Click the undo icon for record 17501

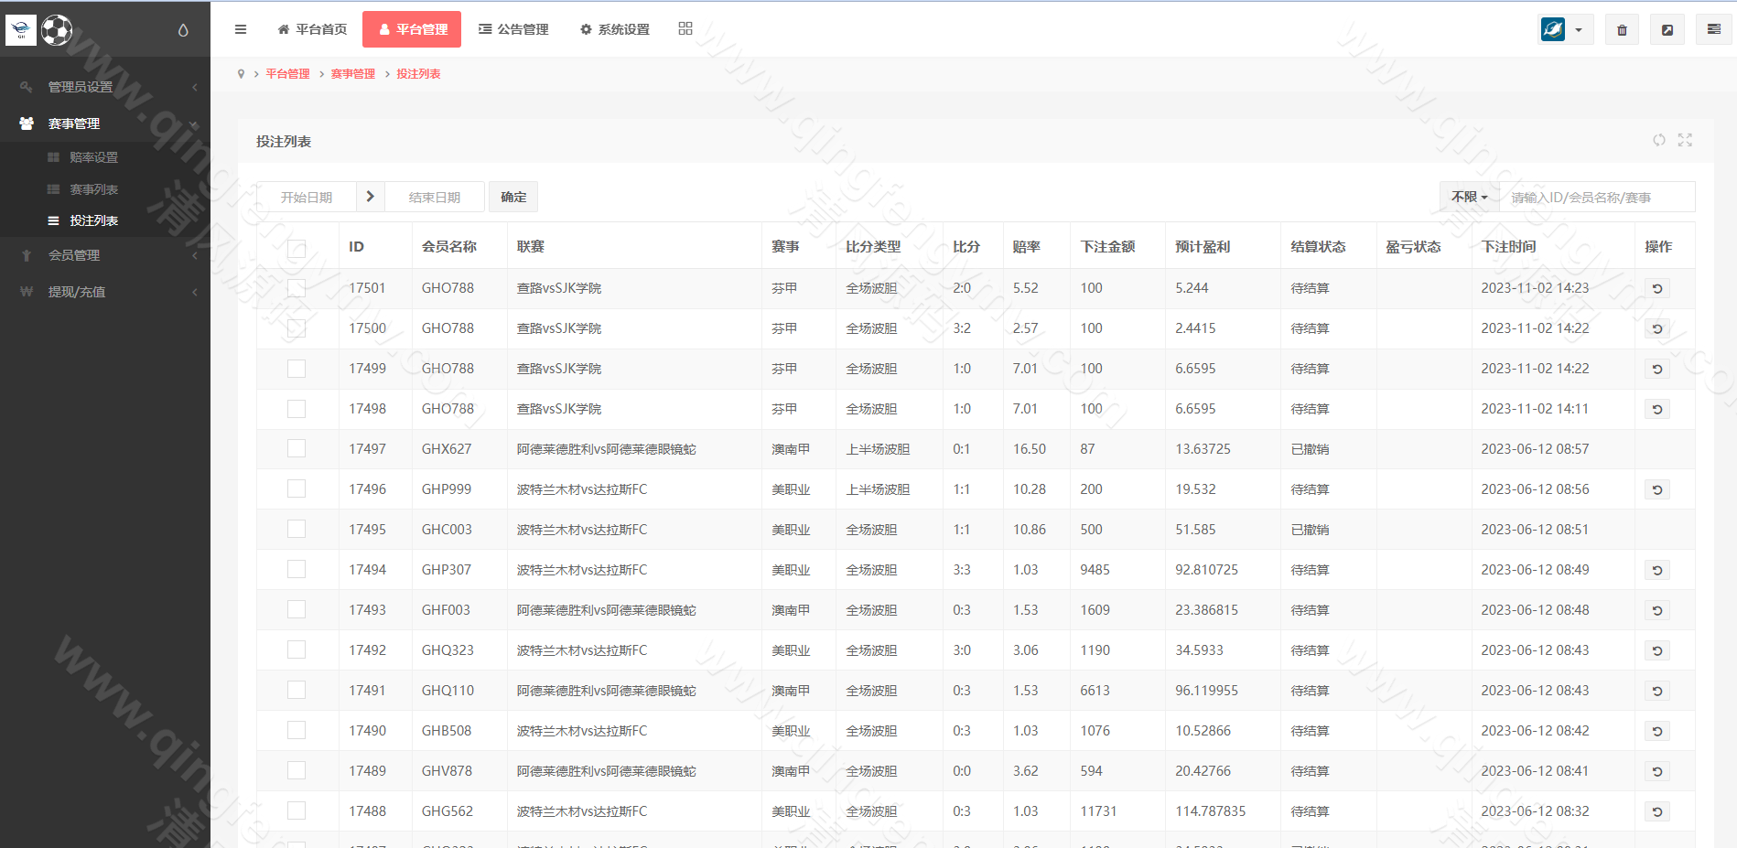1656,287
